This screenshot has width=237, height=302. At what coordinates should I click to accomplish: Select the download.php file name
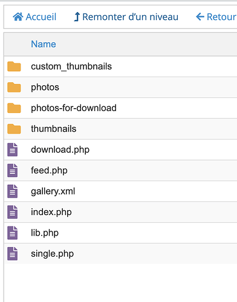[x=60, y=150]
